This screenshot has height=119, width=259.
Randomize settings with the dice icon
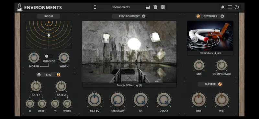tap(163, 7)
